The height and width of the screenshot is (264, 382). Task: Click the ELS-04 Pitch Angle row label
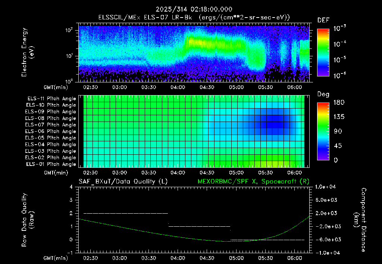tap(51, 144)
